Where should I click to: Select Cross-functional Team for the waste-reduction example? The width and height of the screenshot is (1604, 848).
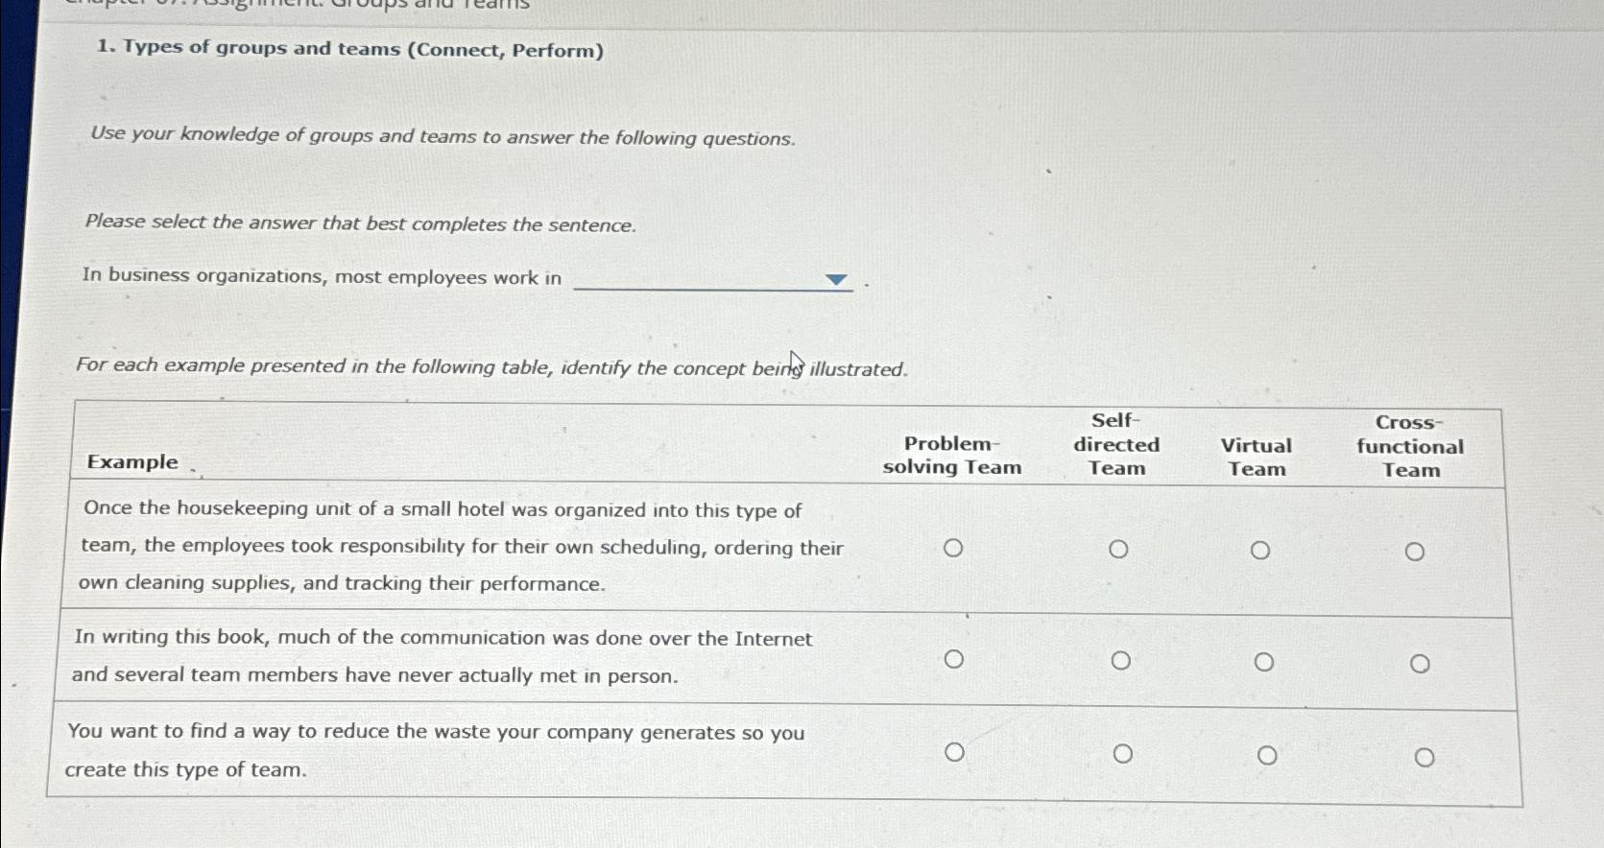[x=1424, y=757]
